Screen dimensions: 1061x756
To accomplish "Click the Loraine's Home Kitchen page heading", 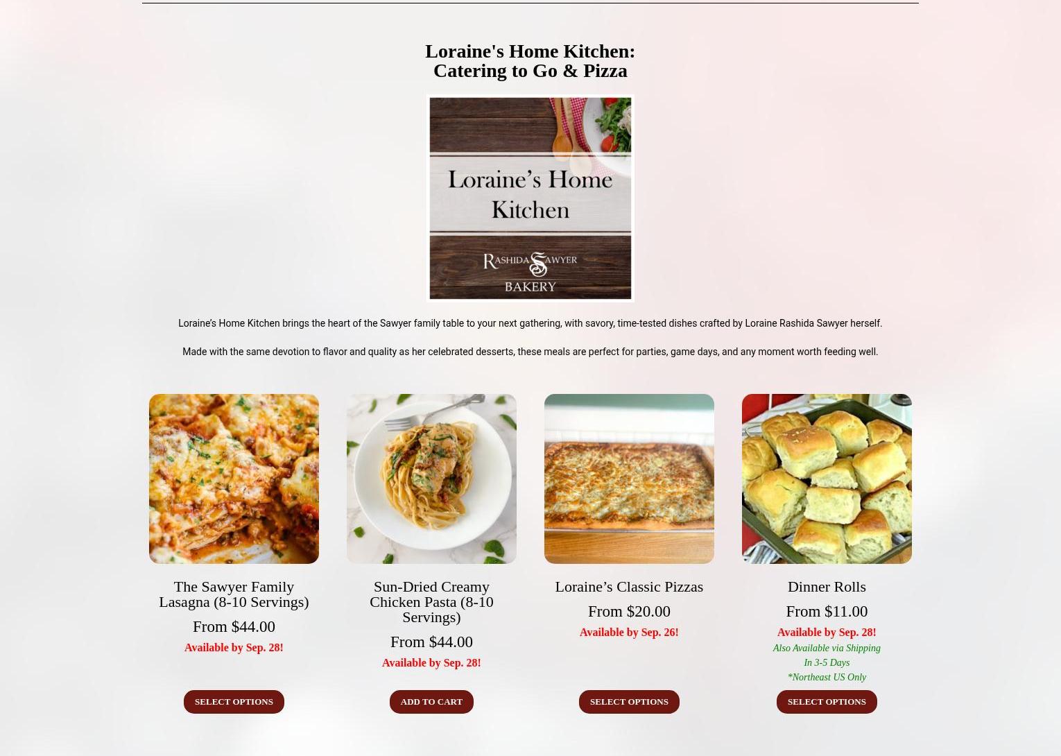I will click(530, 61).
